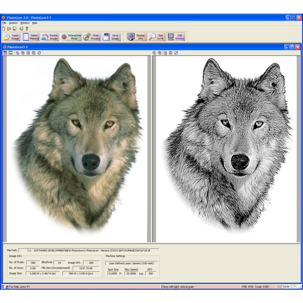Toggle the Split Window view
303x303 pixels.
(176, 37)
